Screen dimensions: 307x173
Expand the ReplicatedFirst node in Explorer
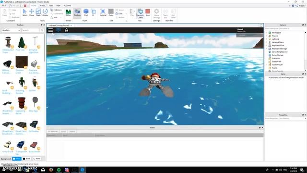coord(267,46)
